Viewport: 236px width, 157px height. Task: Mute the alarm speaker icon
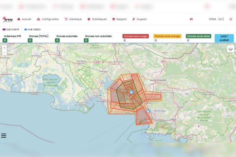tap(191, 19)
